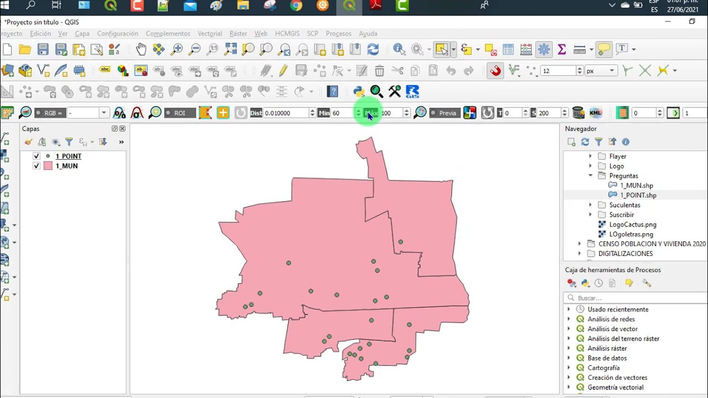
Task: Expand the Cartografía toolbox group
Action: coord(569,368)
